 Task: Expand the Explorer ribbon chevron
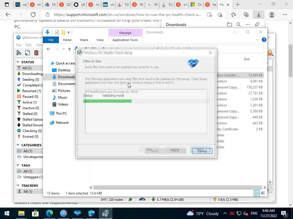[258, 40]
